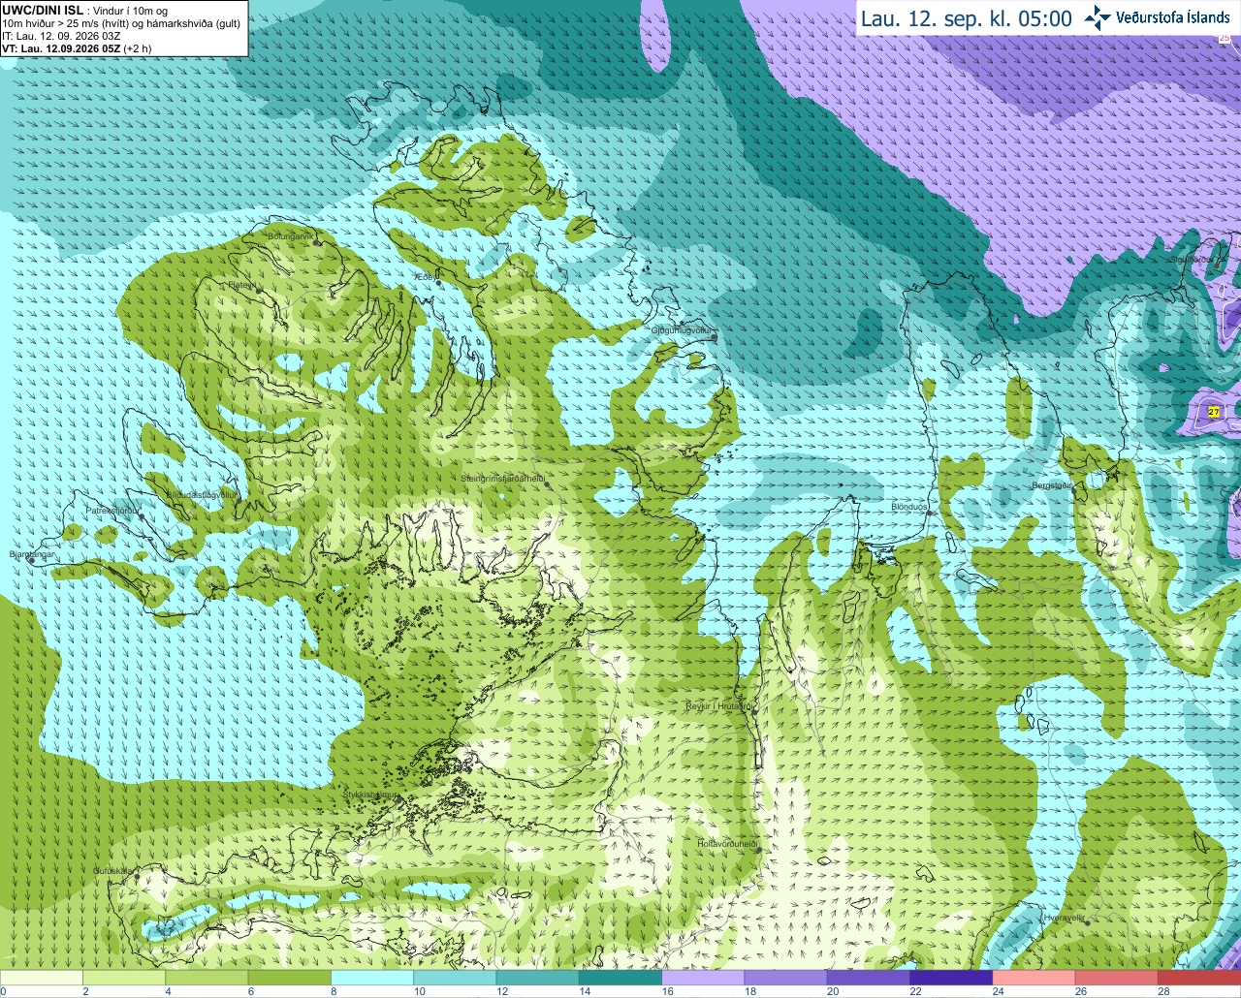Viewport: 1241px width, 998px height.
Task: Pick the 6–8 m/s green legend swatch
Action: pos(290,978)
